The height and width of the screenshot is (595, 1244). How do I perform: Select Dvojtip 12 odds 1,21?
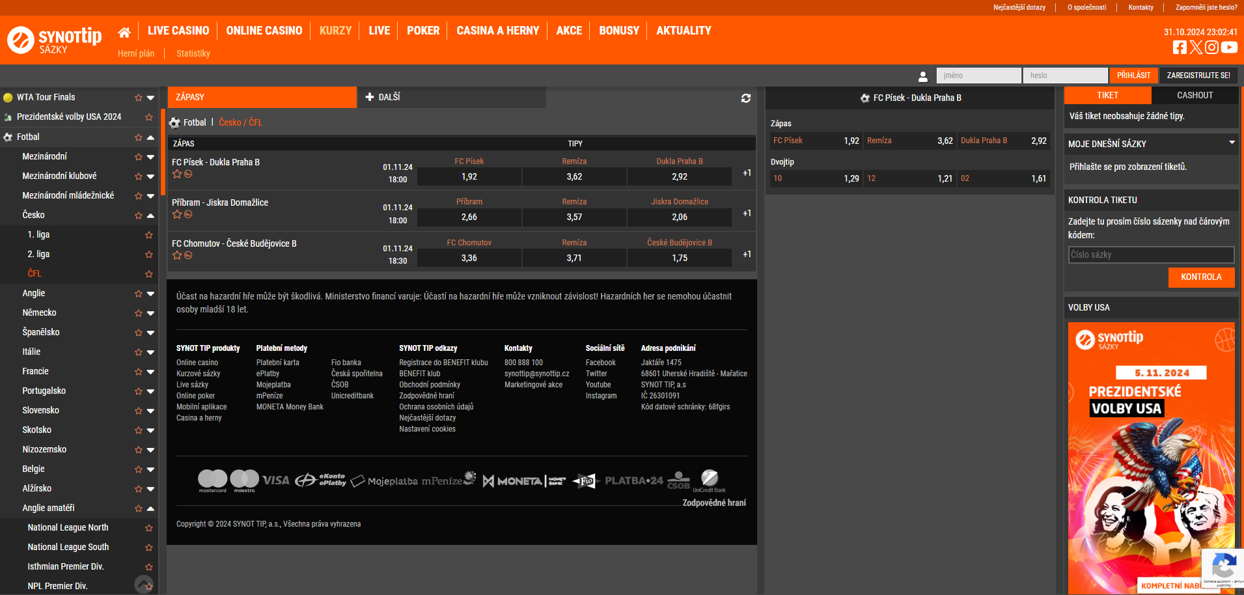[909, 178]
